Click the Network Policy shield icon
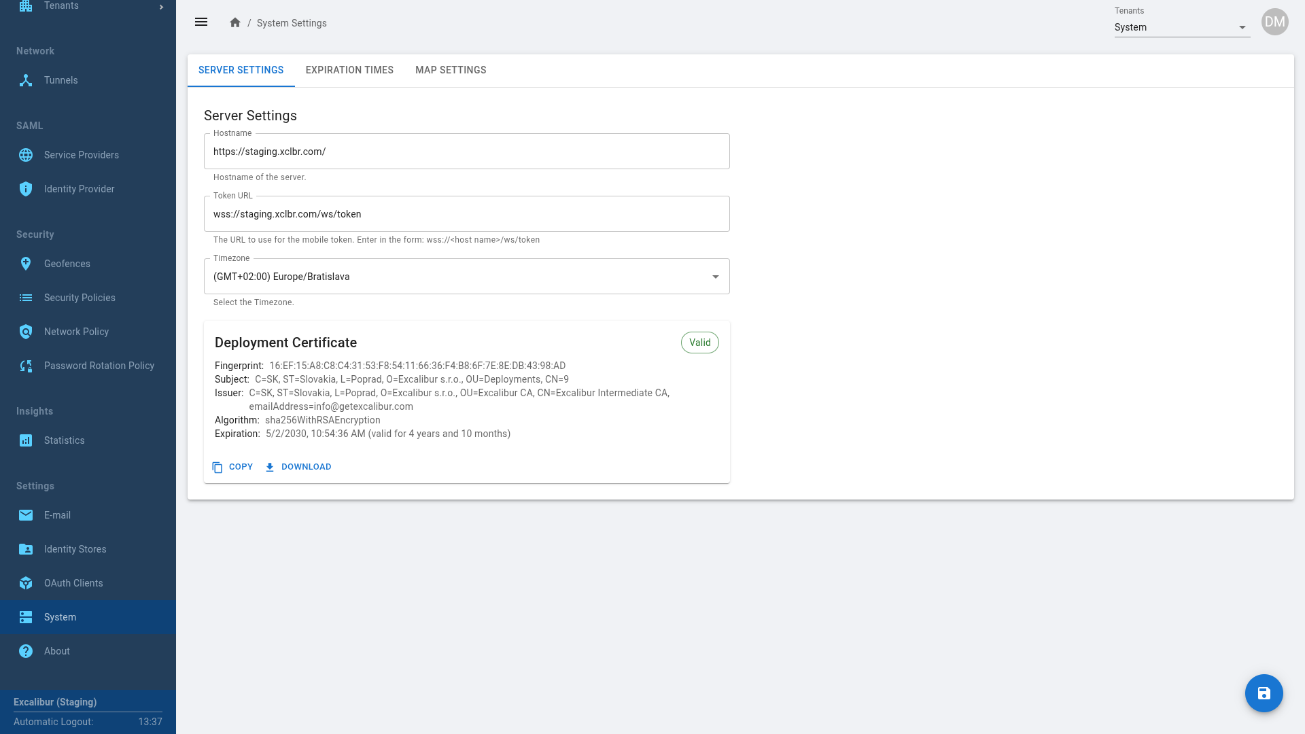 (26, 332)
